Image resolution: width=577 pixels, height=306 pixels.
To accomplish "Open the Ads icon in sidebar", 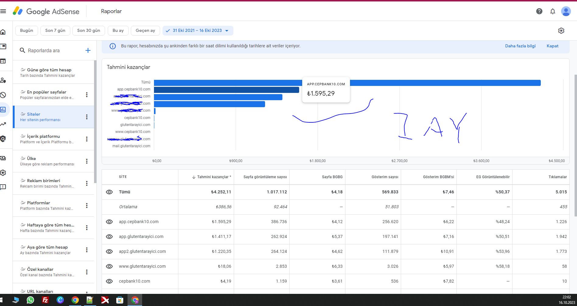I will click(x=3, y=46).
